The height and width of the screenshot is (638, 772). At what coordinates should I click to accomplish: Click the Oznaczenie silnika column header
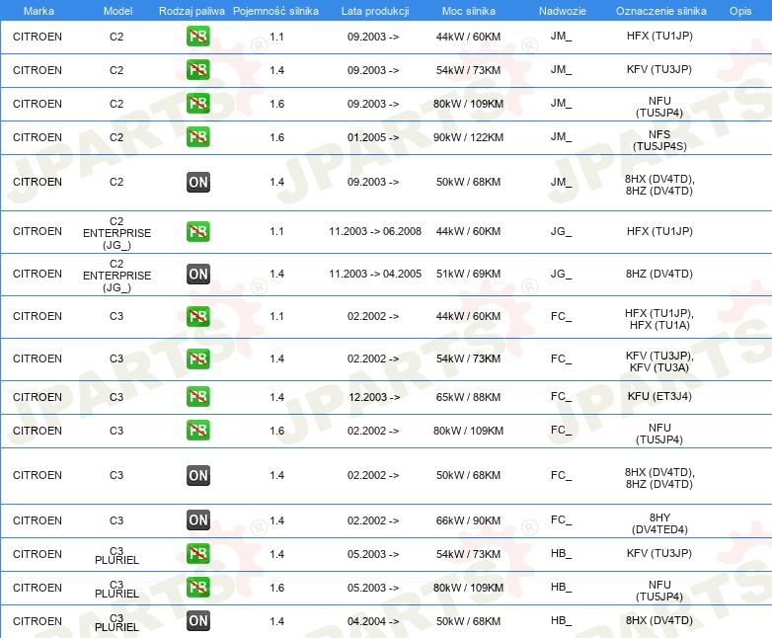click(x=660, y=11)
